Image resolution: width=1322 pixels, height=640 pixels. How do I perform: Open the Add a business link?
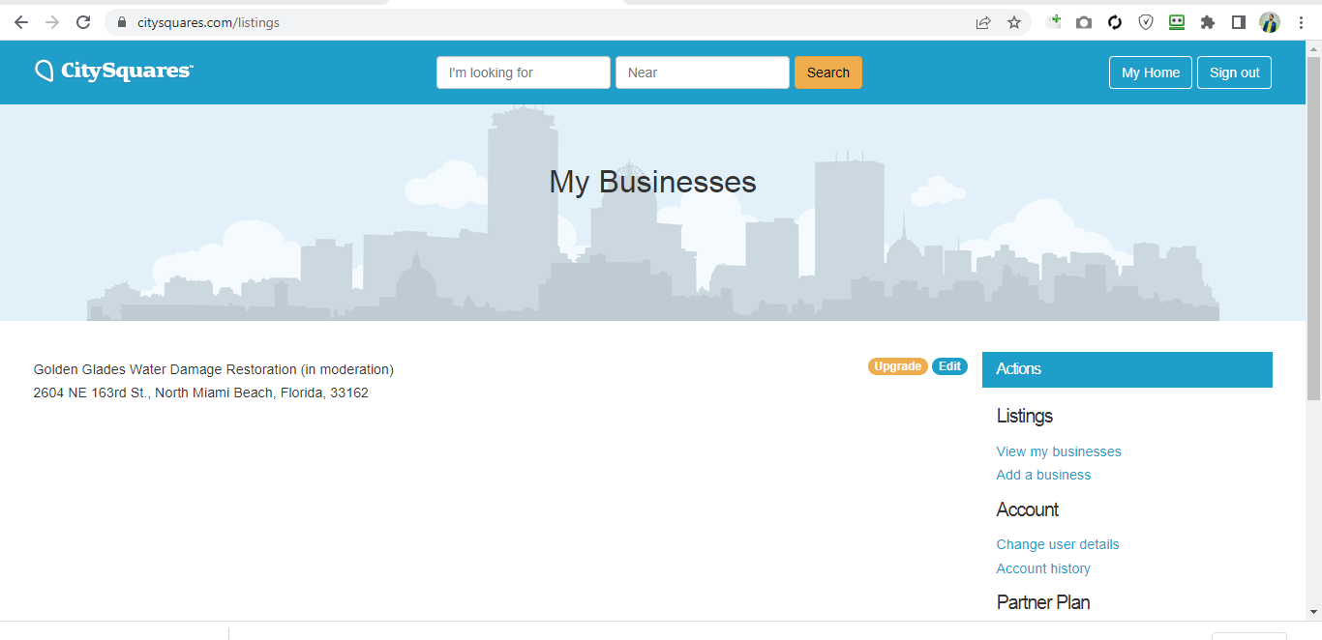pos(1043,475)
